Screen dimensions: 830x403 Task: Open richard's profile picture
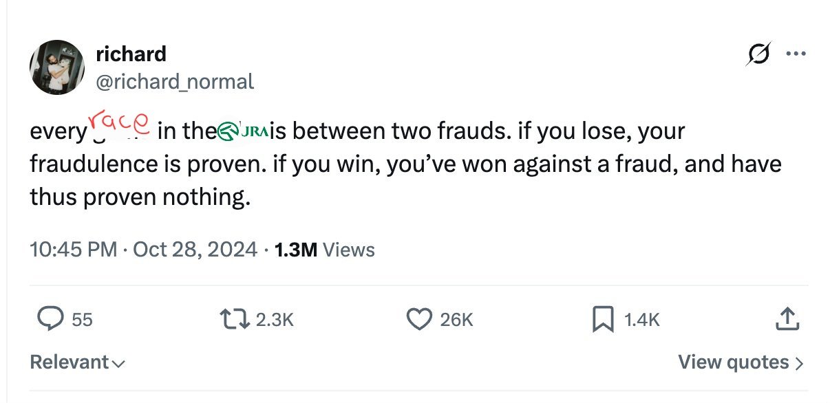pyautogui.click(x=57, y=67)
